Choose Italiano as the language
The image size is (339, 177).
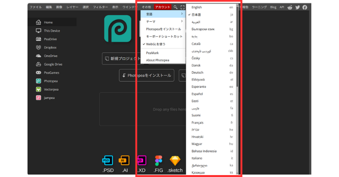click(x=211, y=158)
